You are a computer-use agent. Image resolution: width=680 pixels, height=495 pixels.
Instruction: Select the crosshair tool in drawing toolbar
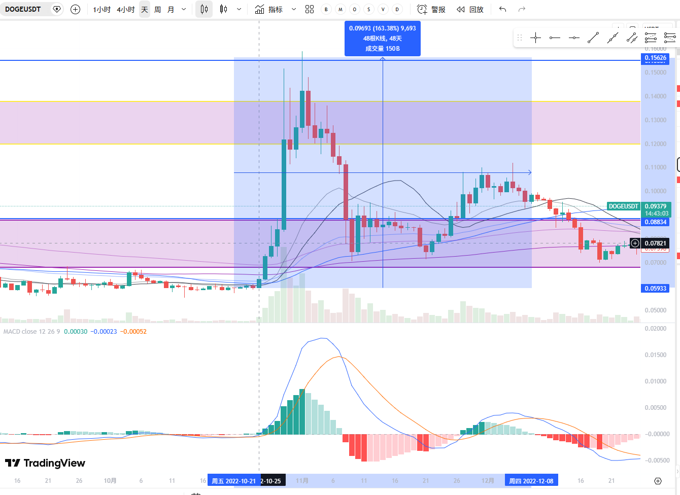(535, 38)
